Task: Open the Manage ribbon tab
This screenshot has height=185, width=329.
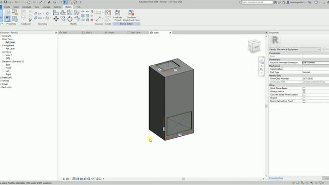Action: pyautogui.click(x=46, y=7)
